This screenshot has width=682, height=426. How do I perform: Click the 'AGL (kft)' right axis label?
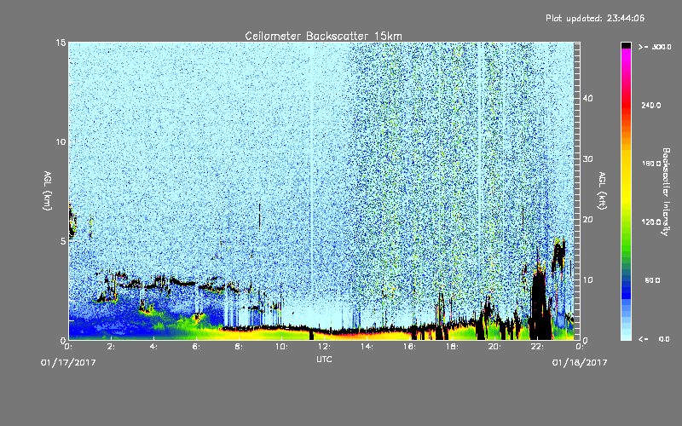coord(603,190)
